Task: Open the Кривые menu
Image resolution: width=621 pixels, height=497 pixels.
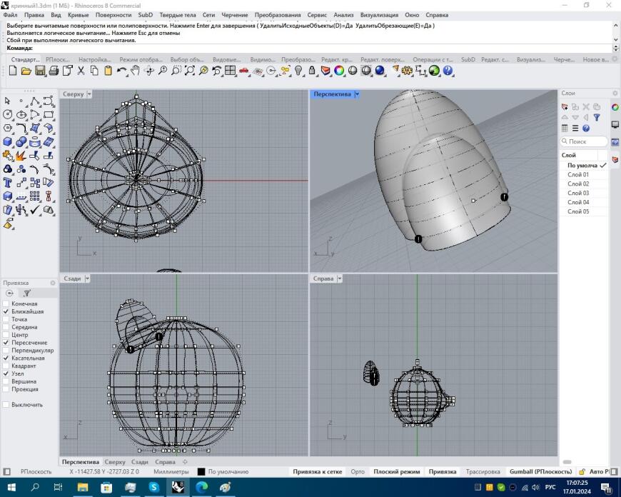Action: coord(78,15)
